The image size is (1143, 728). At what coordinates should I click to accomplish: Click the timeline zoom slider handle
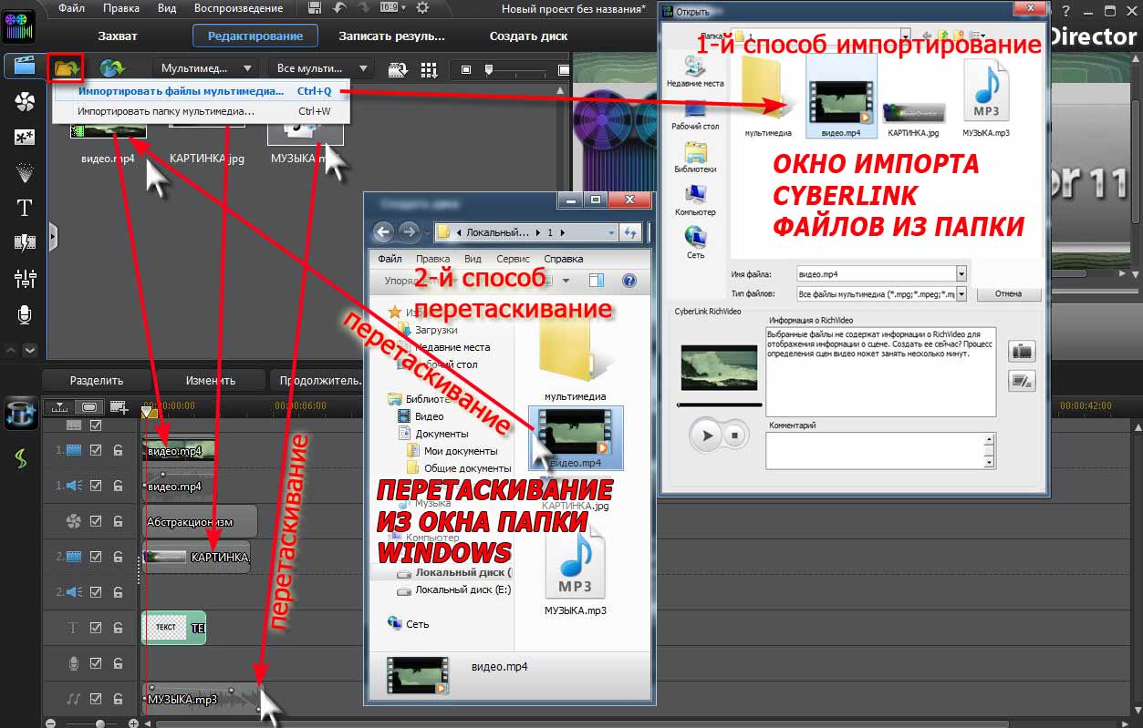(99, 723)
